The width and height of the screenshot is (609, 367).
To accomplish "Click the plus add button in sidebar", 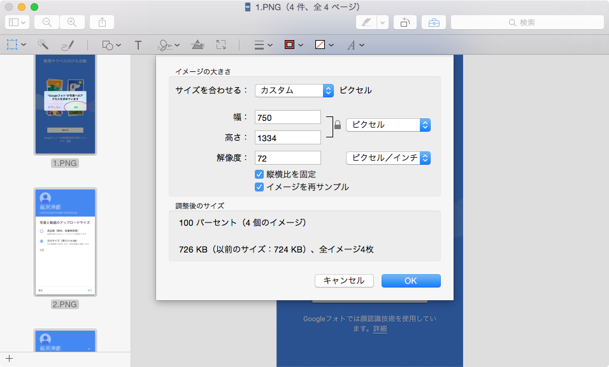I will click(10, 359).
